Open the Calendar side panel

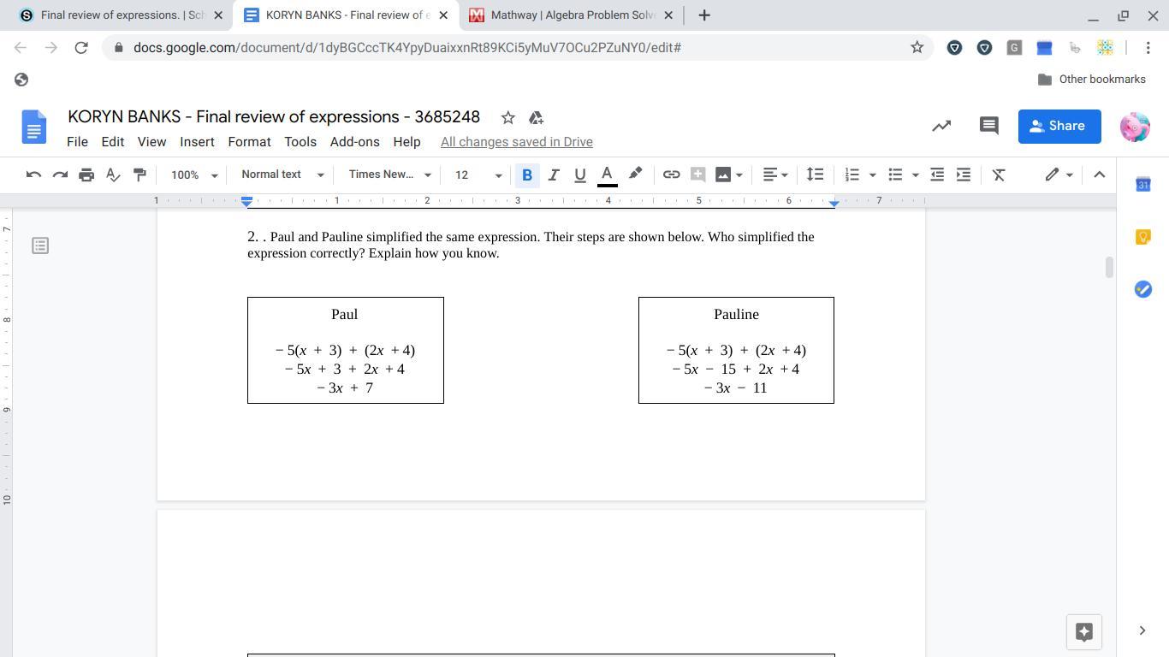coord(1142,185)
